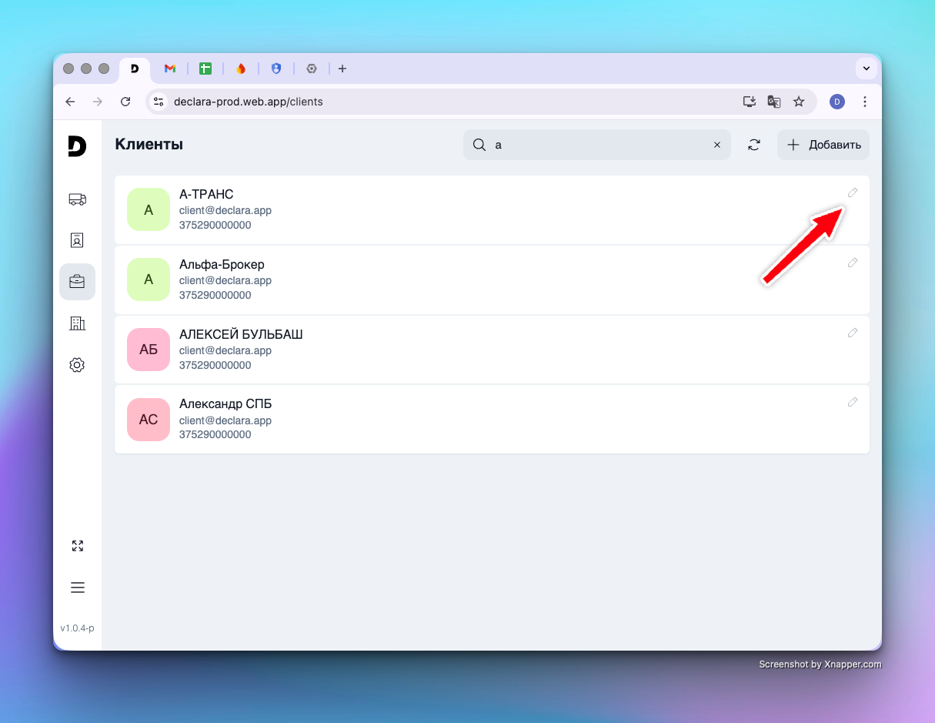The image size is (935, 723).
Task: Switch to the Firebase flame browser tab
Action: (241, 69)
